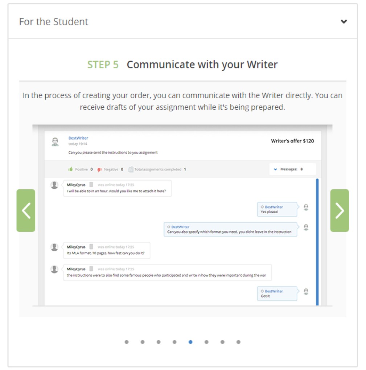Click the green thumbs-up Positive icon
Viewport: 366px width, 370px height.
[71, 169]
